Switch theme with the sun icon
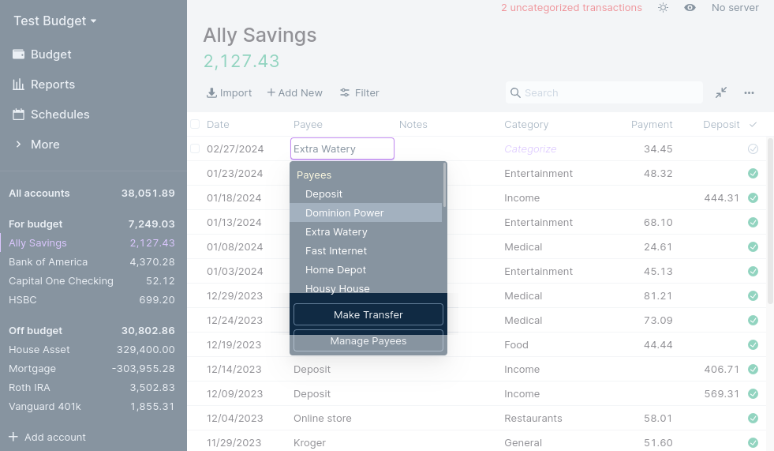 pyautogui.click(x=663, y=8)
